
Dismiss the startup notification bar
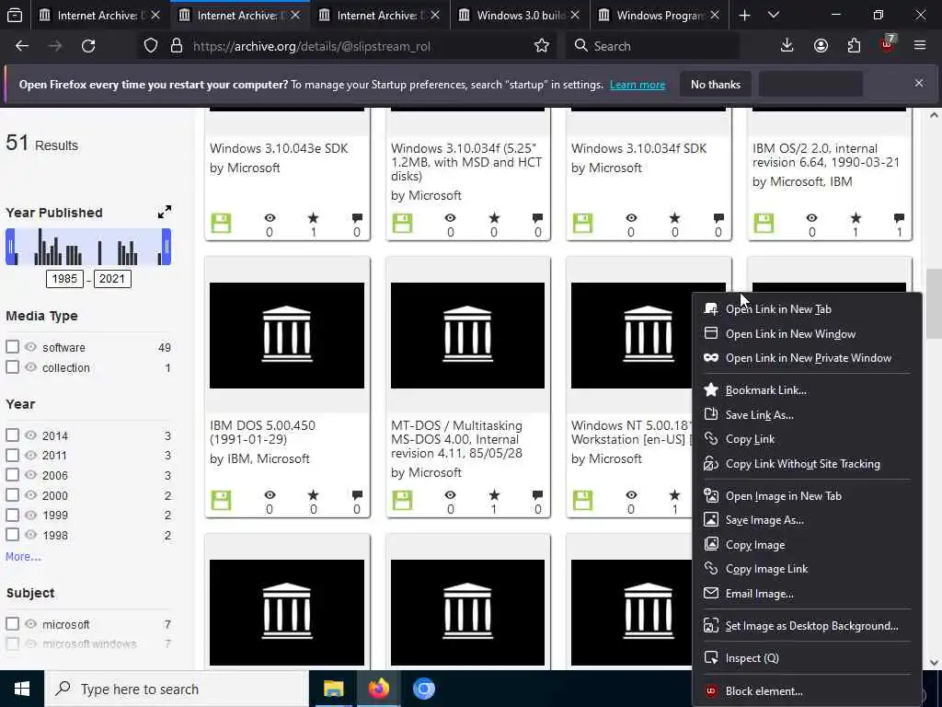(x=919, y=83)
